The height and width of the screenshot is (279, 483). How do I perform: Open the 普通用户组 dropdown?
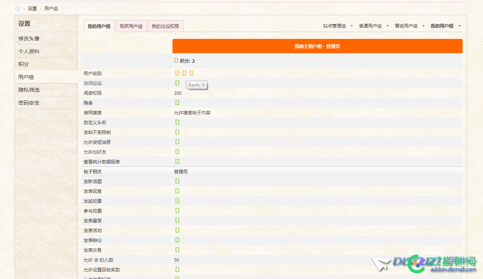point(374,26)
